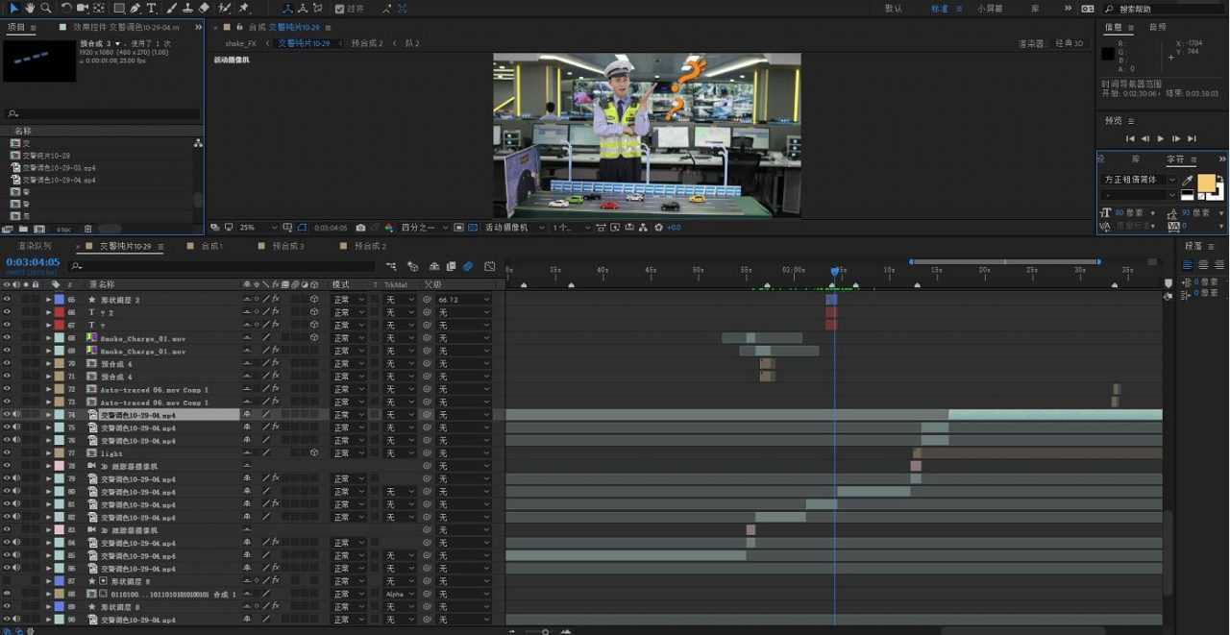The image size is (1230, 635).
Task: Click the Eraser tool icon
Action: [204, 8]
